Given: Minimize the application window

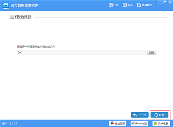Looking at the screenshot, I should point(160,2).
